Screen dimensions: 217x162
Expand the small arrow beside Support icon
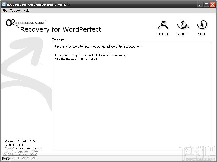[x=188, y=28]
